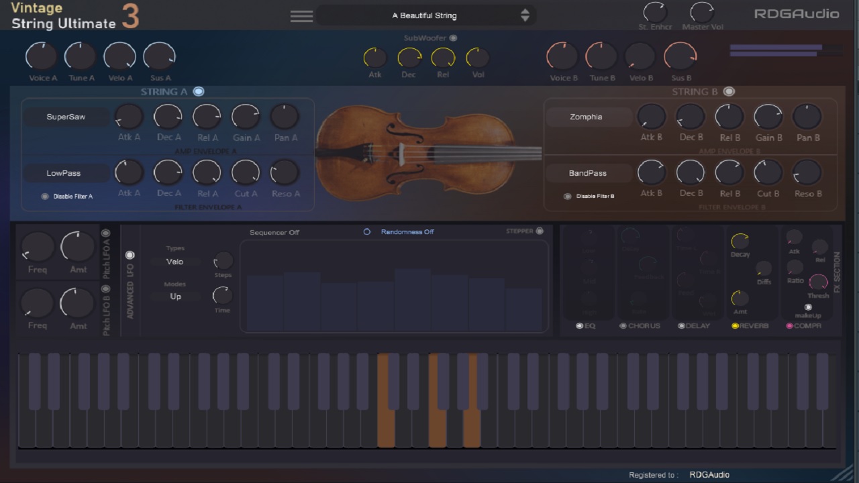Click the Voice A knob
This screenshot has width=859, height=483.
coord(41,56)
